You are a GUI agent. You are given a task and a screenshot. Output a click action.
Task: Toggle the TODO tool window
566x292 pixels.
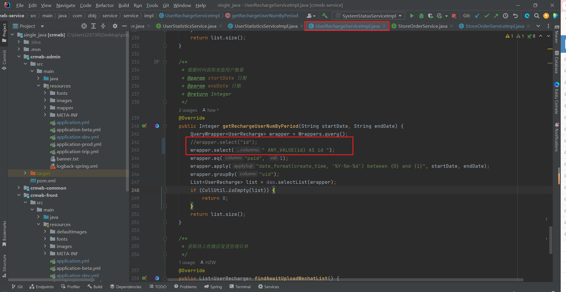(158, 287)
